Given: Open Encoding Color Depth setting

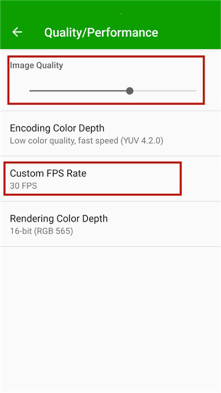Looking at the screenshot, I should click(110, 133).
